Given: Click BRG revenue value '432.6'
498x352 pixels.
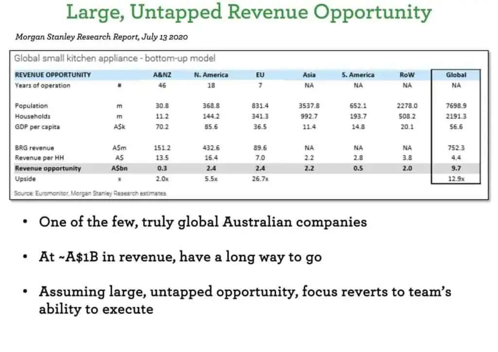Looking at the screenshot, I should 211,148.
